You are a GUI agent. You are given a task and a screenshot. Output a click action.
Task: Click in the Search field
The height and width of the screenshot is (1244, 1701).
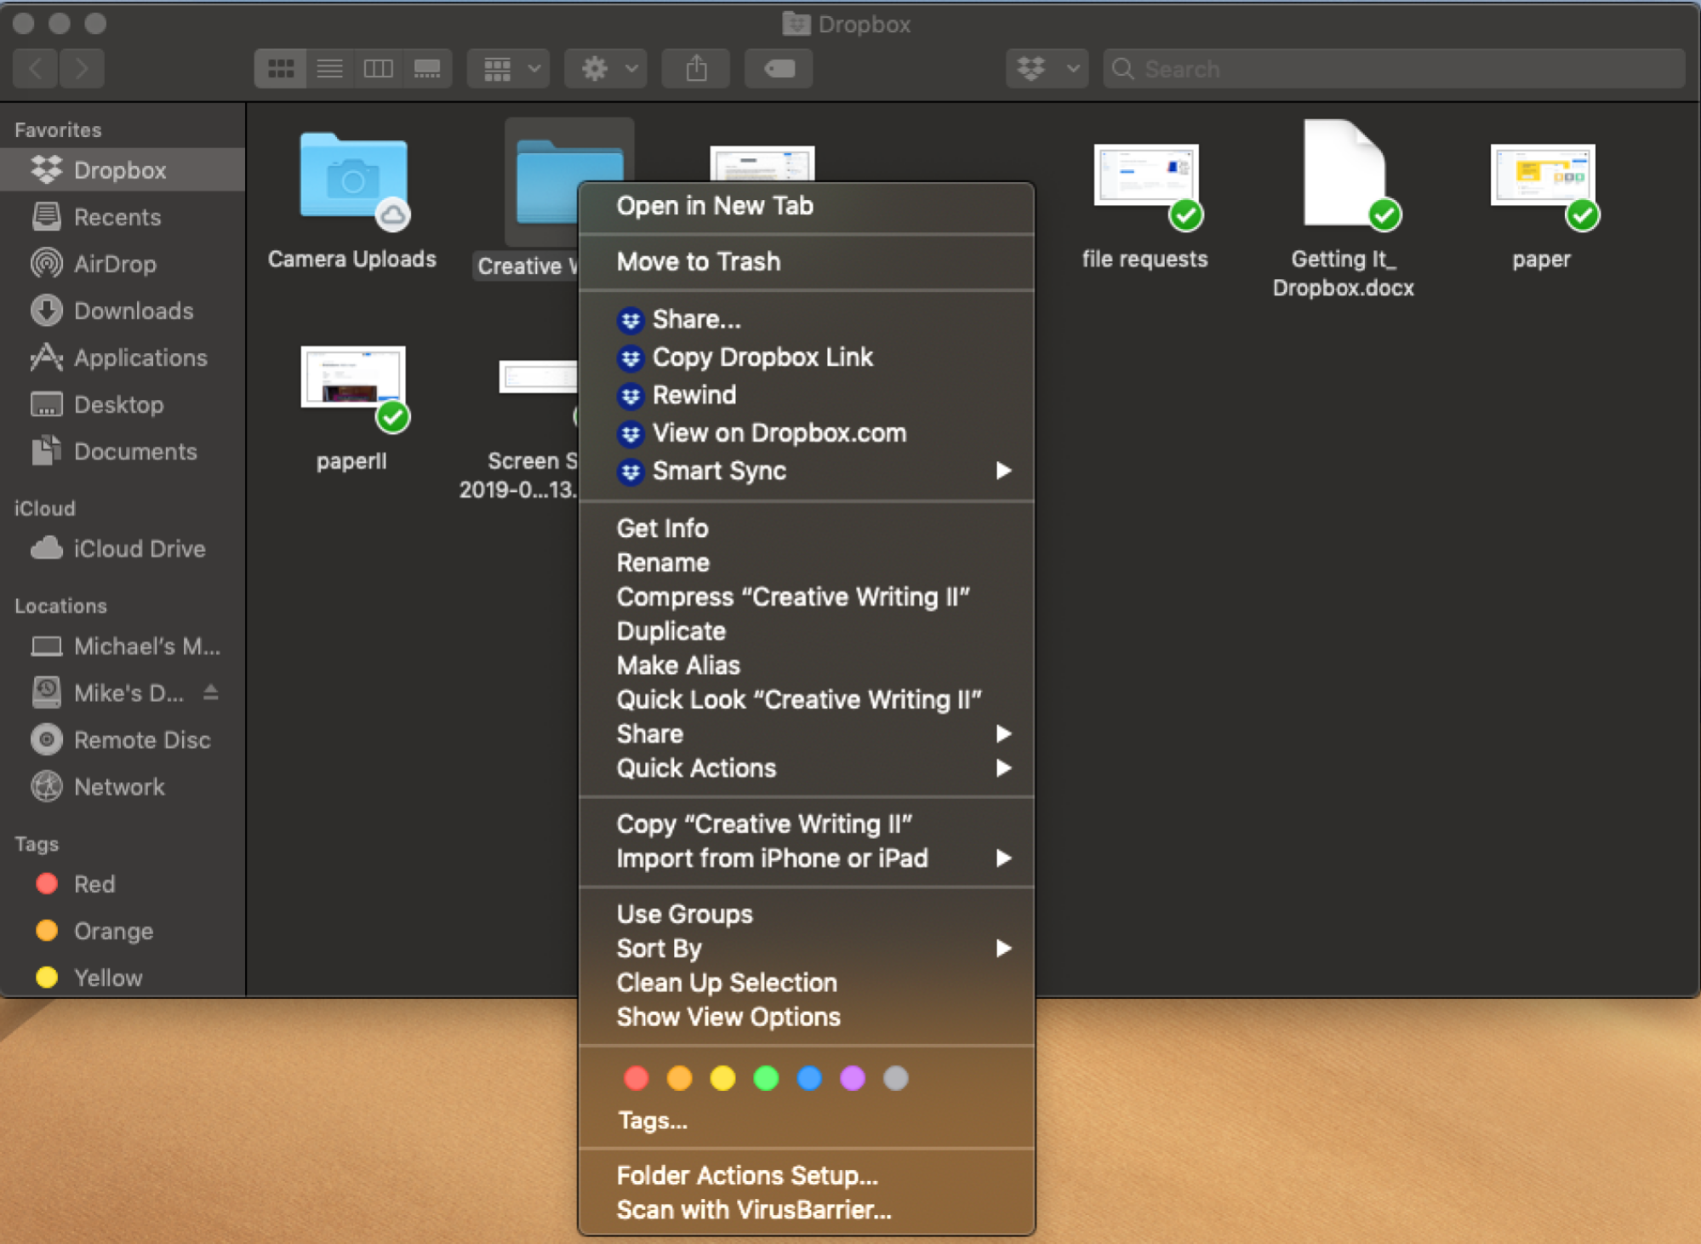(1394, 68)
